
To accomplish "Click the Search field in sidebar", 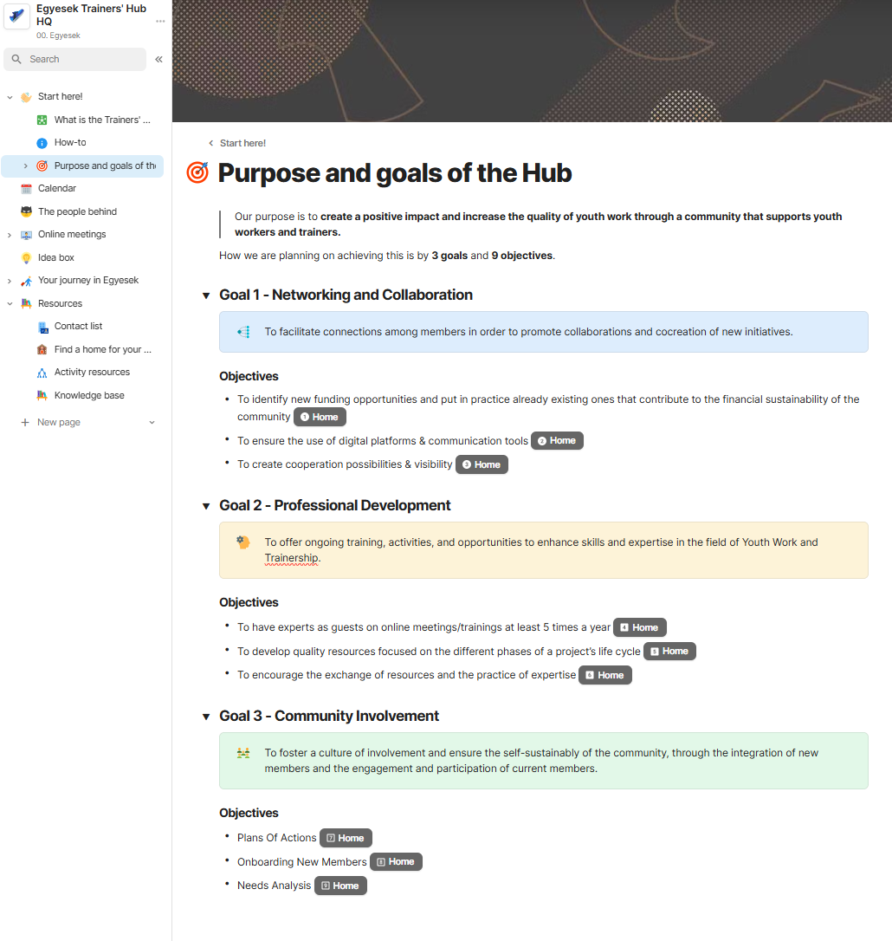I will pyautogui.click(x=75, y=60).
